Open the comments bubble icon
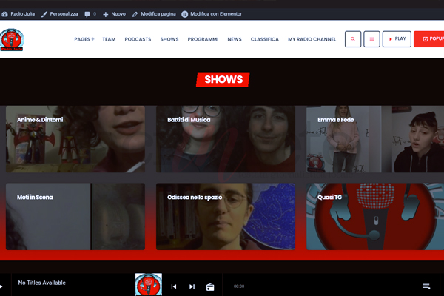The width and height of the screenshot is (444, 296). point(87,14)
